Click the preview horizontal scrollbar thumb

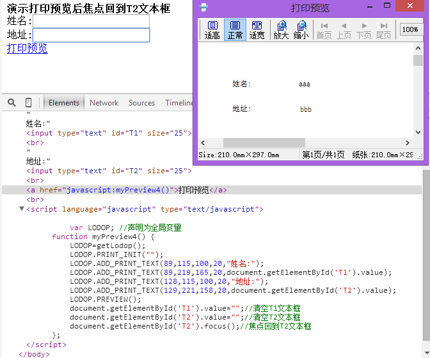264,143
